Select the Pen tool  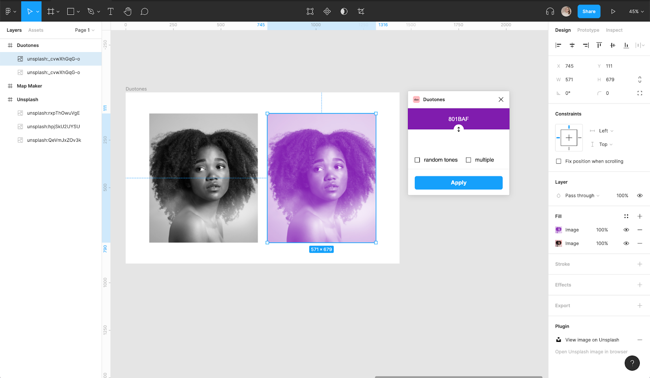[91, 11]
